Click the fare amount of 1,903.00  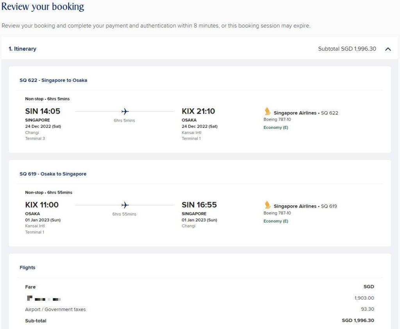[364, 298]
